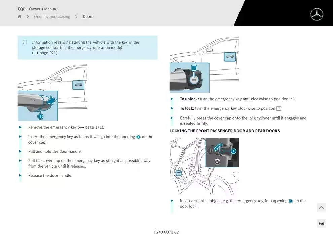
Task: Click the information icon in the blue box
Action: [x=25, y=42]
